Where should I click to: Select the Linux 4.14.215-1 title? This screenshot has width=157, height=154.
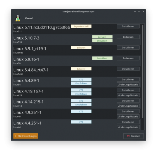[x=29, y=102]
